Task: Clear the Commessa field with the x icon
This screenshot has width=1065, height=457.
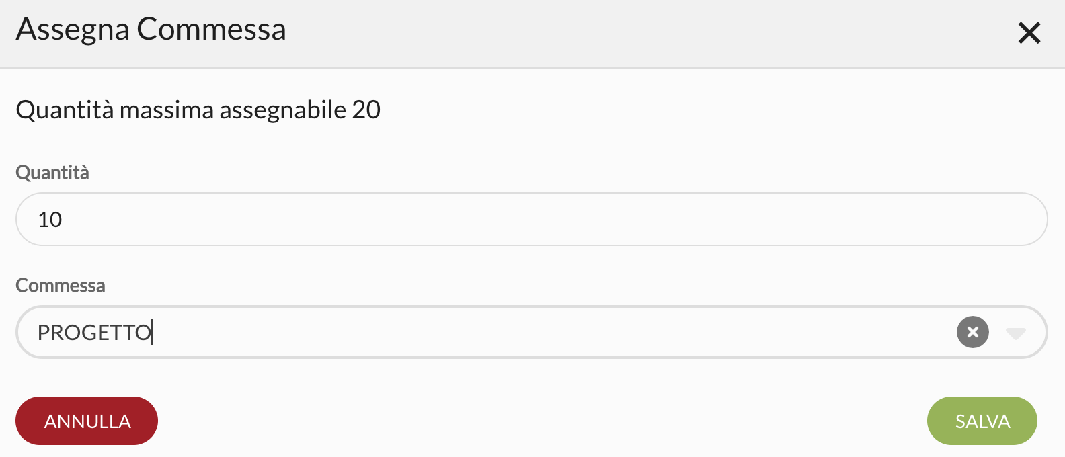Action: [972, 332]
